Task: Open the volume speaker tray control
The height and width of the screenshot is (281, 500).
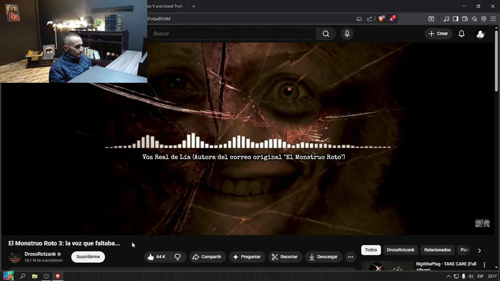Action: click(471, 276)
